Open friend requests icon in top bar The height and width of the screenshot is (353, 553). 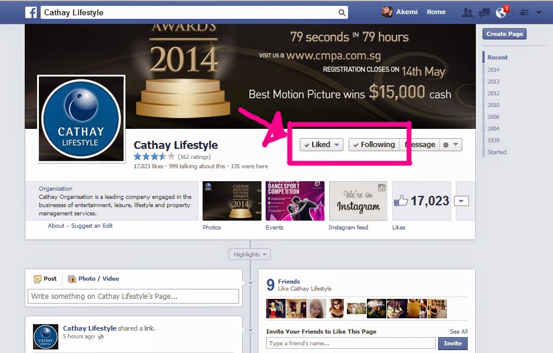pos(468,13)
